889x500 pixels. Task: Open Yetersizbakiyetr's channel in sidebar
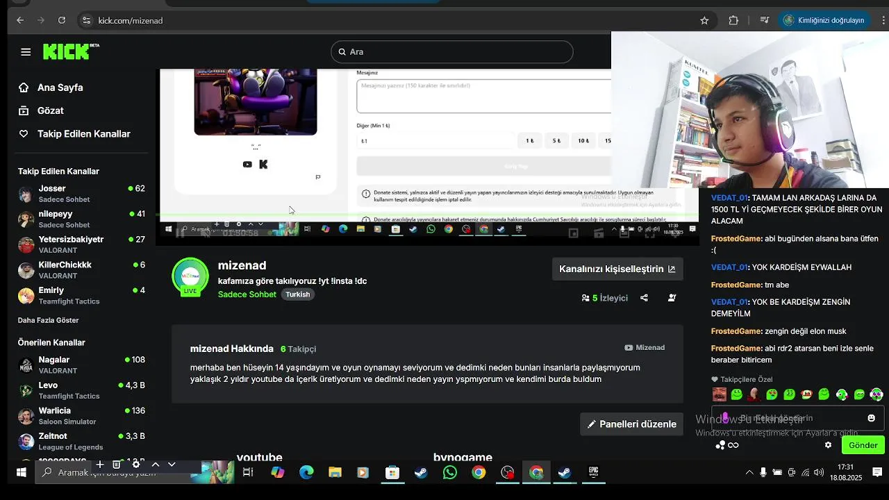tap(82, 244)
